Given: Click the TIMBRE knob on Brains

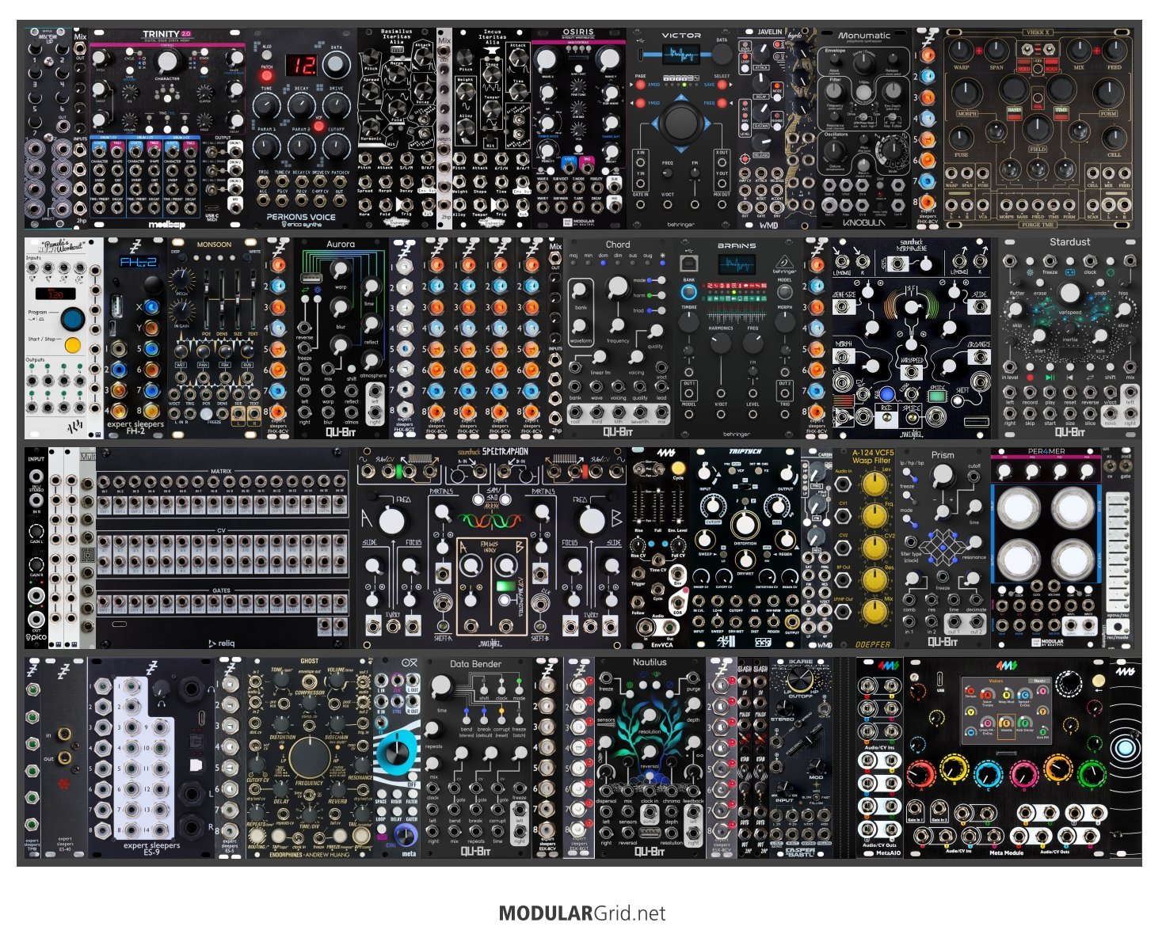Looking at the screenshot, I should point(689,321).
